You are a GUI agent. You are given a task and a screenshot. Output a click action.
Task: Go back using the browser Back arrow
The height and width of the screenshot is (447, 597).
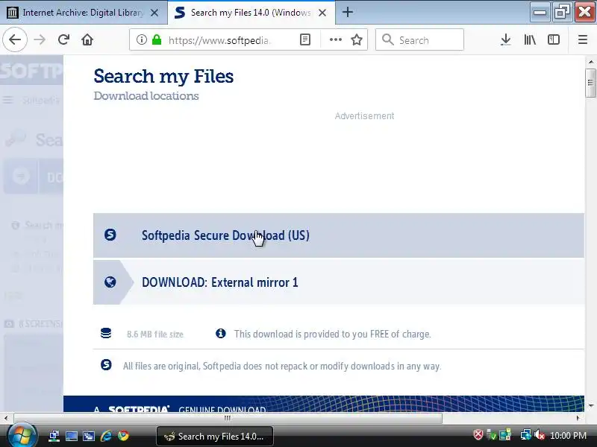pyautogui.click(x=15, y=39)
